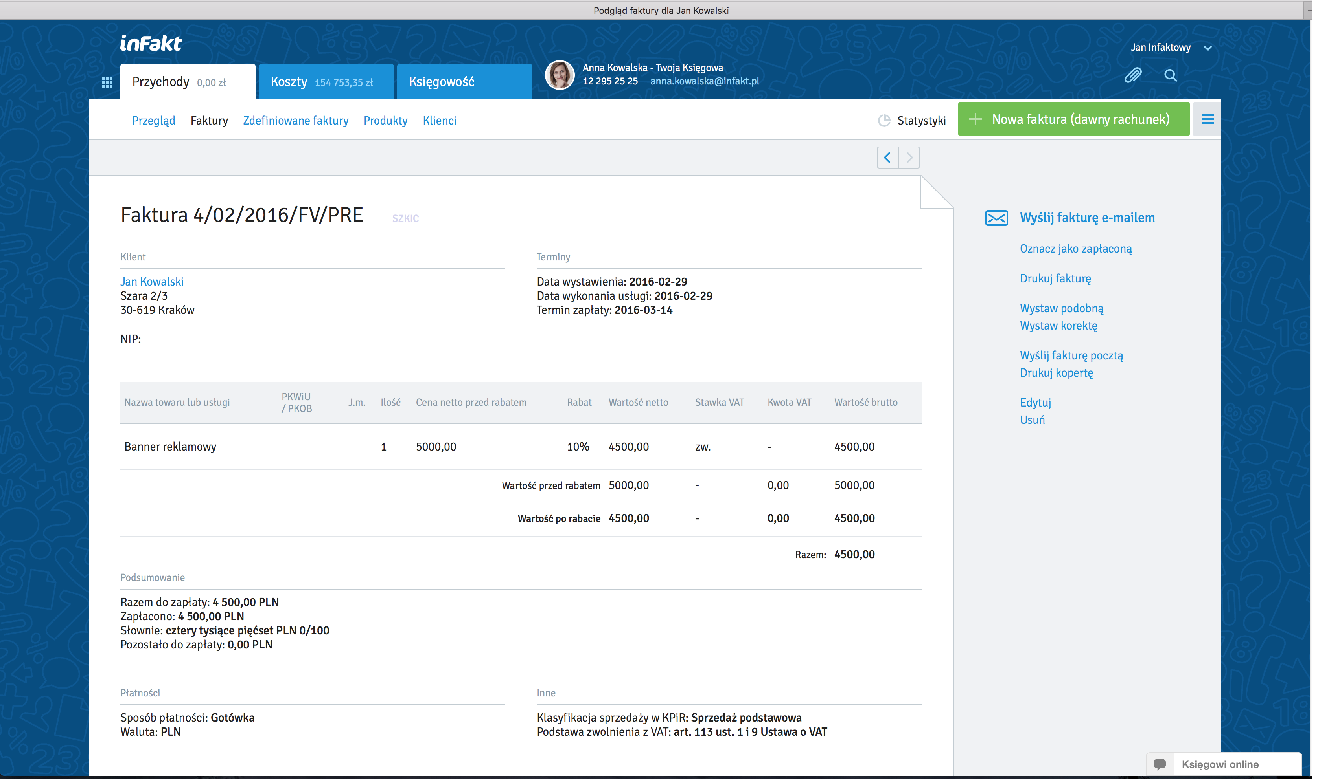Click the SZKIC status label
Screen dimensions: 1329x784
pos(405,219)
